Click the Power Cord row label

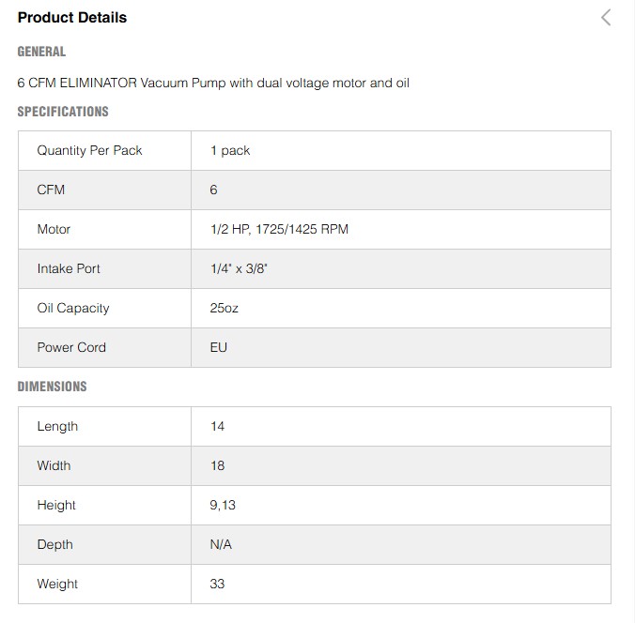pos(71,347)
